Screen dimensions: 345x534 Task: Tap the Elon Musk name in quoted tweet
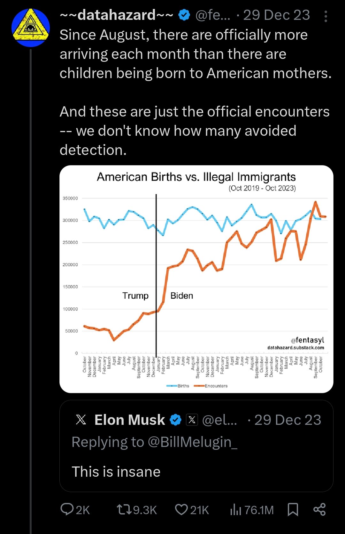click(129, 420)
